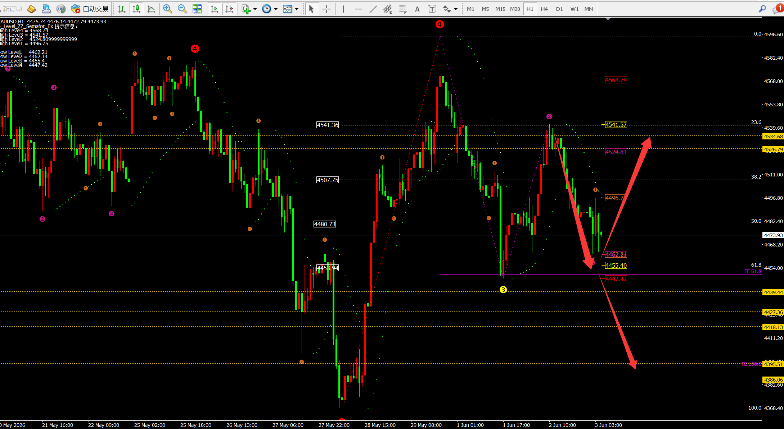Expand the periods dropdown arrow
The image size is (784, 429).
click(276, 9)
